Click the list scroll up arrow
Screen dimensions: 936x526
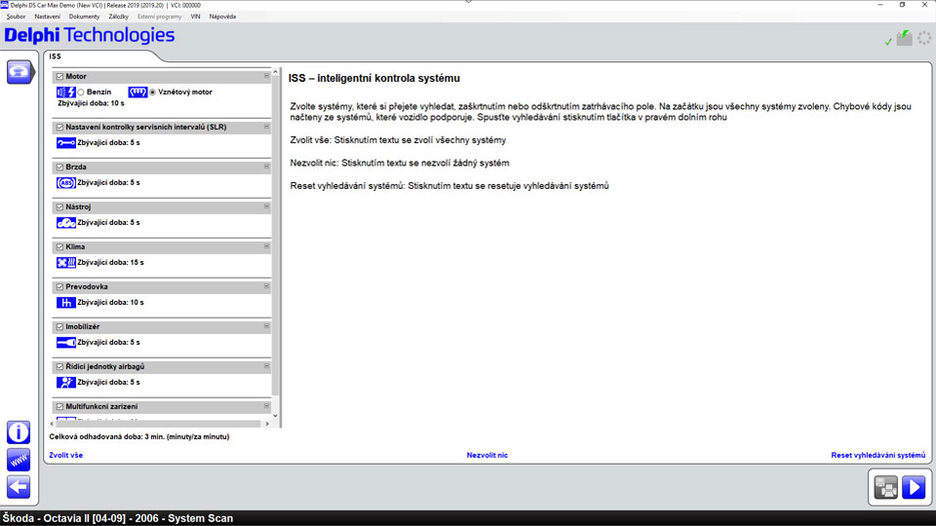[275, 71]
